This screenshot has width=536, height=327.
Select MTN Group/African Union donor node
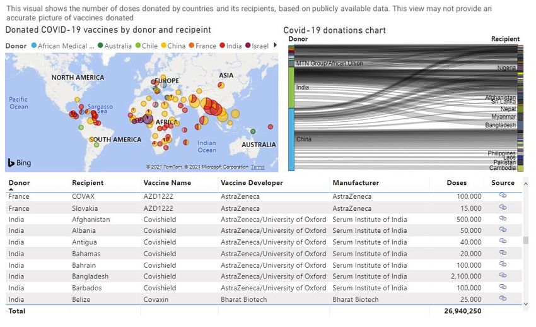[x=291, y=63]
